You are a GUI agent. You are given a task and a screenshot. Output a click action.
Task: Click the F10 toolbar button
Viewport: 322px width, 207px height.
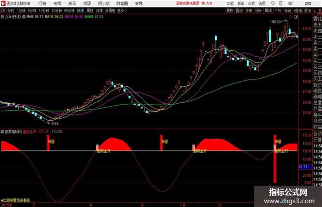pyautogui.click(x=278, y=11)
